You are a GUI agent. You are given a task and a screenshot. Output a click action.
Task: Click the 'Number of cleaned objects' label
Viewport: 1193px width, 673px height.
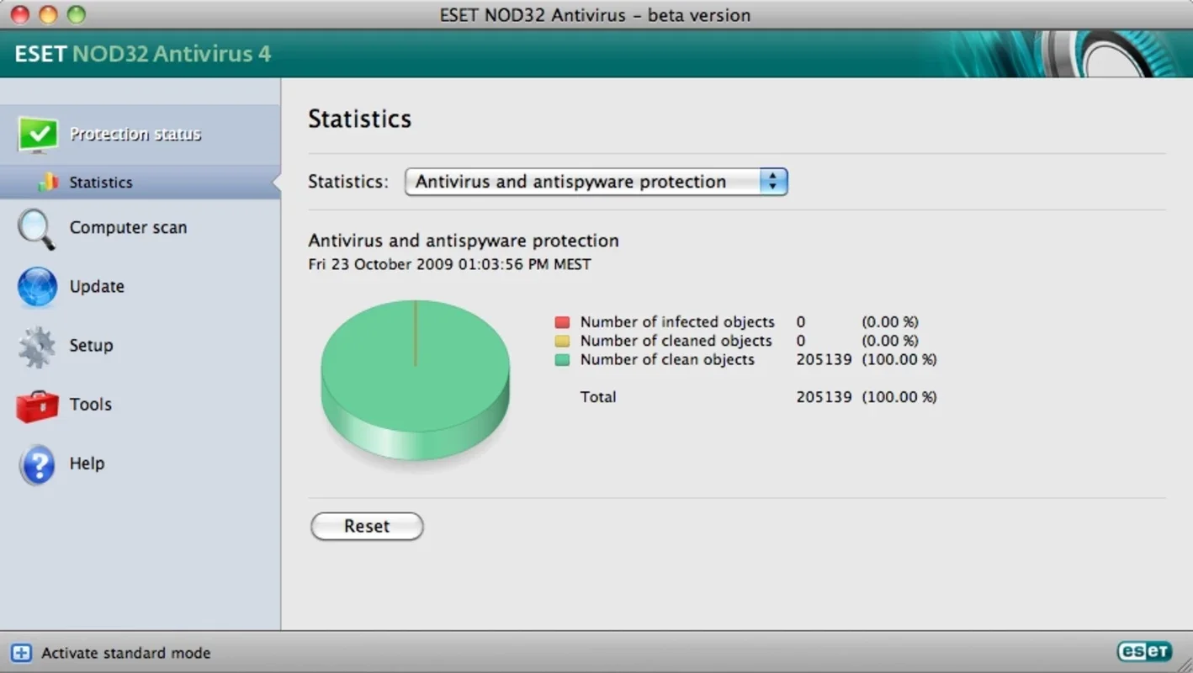tap(676, 341)
